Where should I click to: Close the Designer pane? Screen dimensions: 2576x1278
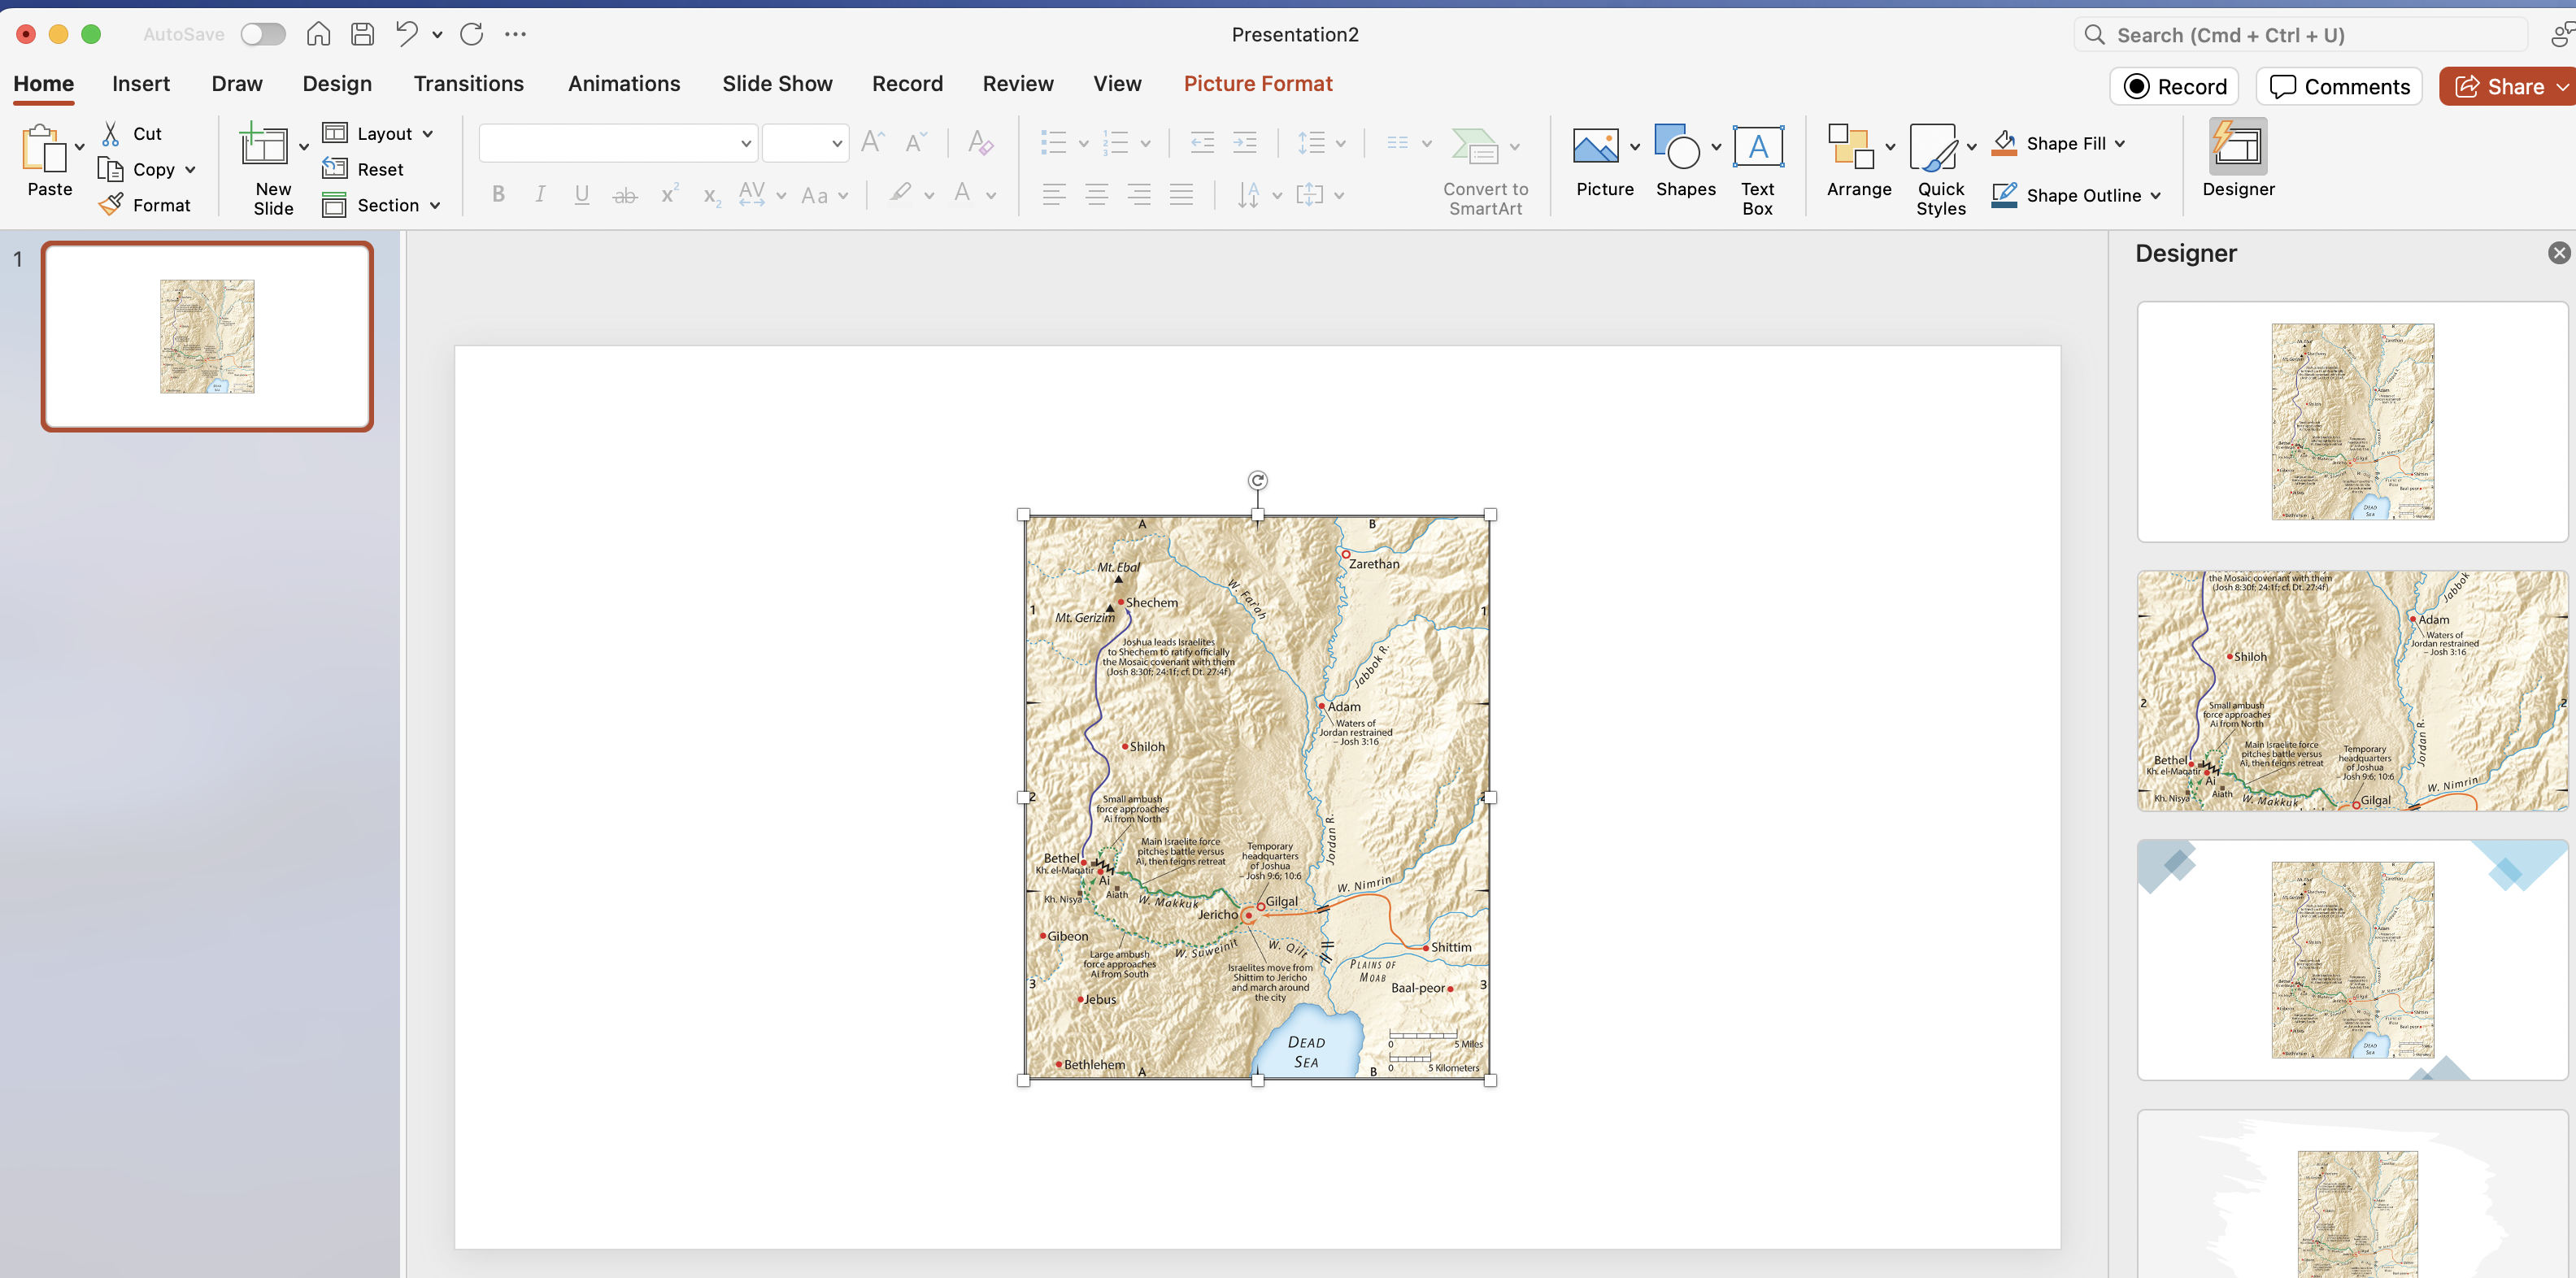(2558, 253)
